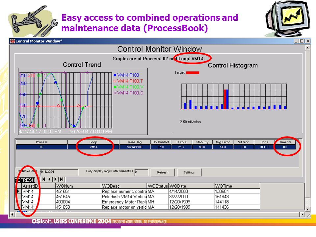Click the vertical scrollbar down arrow
The width and height of the screenshot is (316, 237).
pyautogui.click(x=307, y=209)
